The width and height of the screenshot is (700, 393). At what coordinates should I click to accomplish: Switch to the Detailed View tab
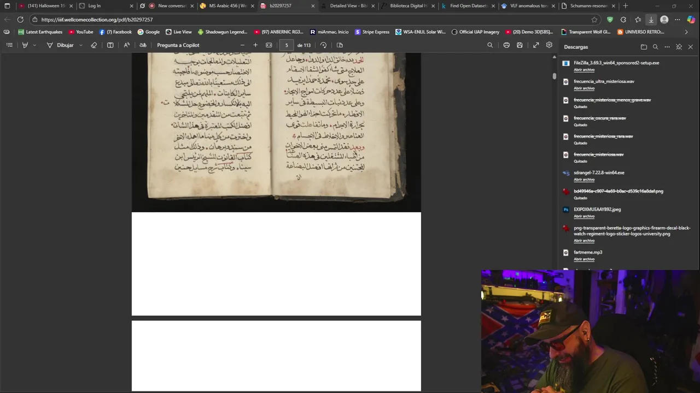pos(348,6)
